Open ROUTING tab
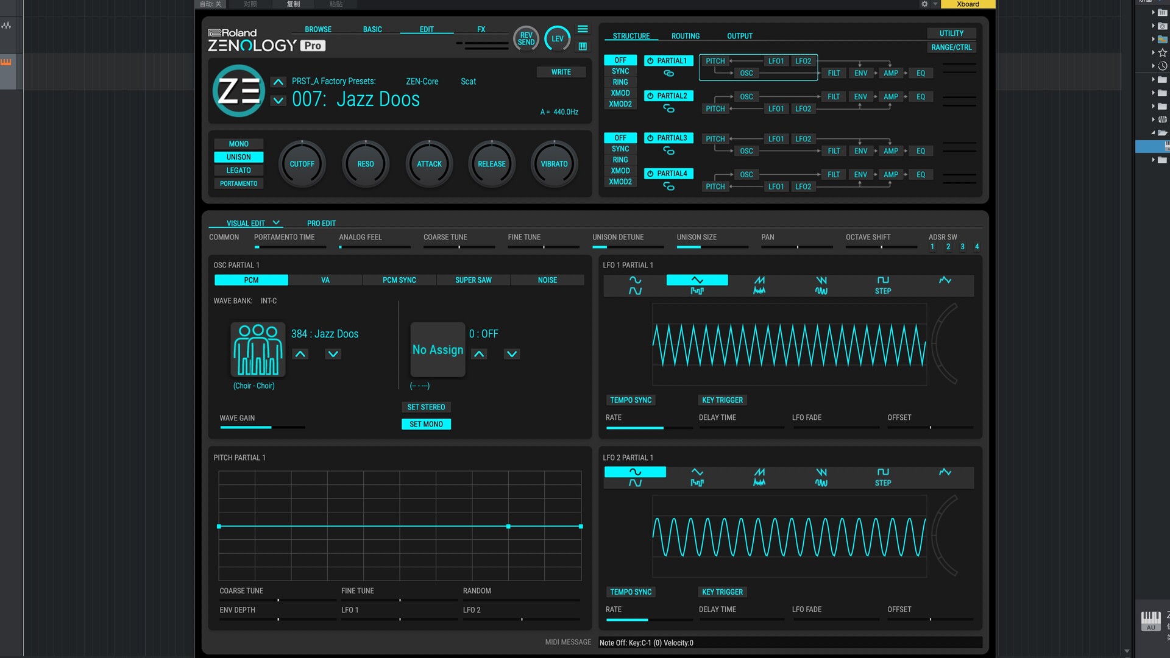This screenshot has height=658, width=1170. [685, 36]
